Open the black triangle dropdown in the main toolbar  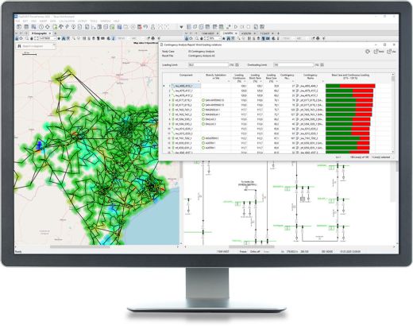(x=181, y=27)
